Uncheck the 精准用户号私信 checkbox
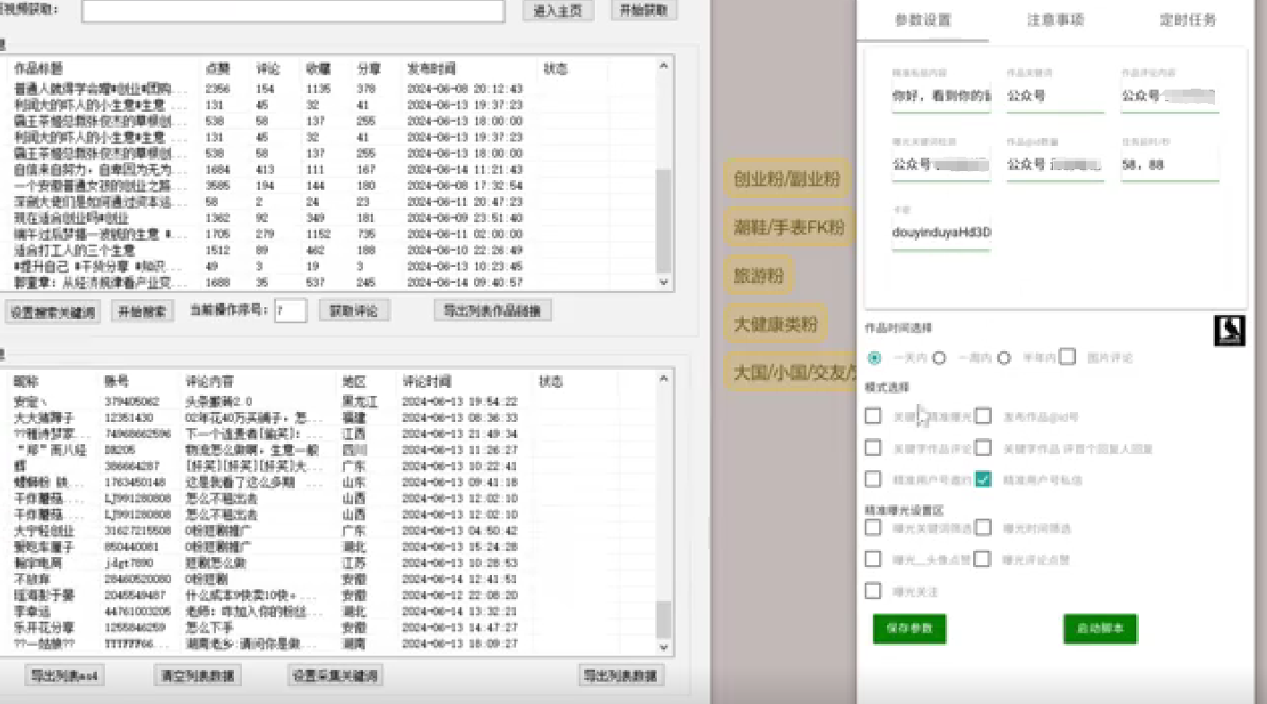This screenshot has width=1267, height=704. pyautogui.click(x=984, y=479)
